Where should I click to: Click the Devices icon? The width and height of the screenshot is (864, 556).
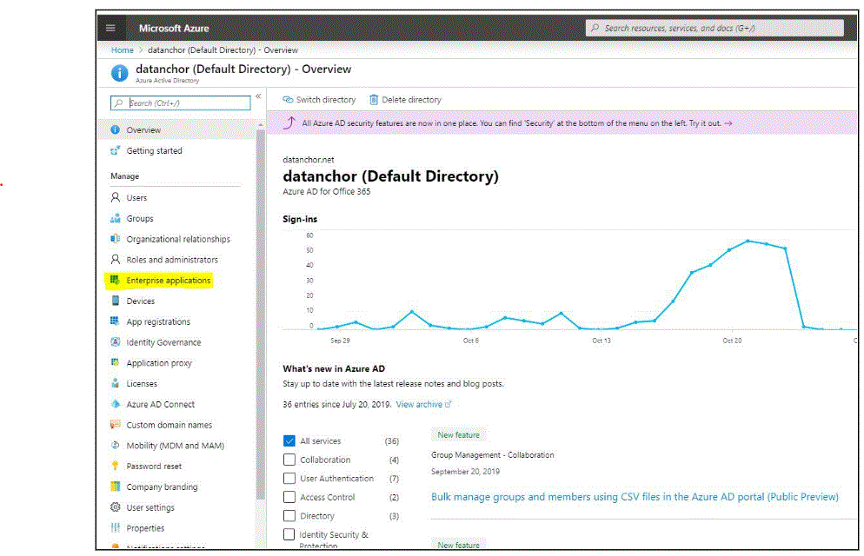(115, 301)
